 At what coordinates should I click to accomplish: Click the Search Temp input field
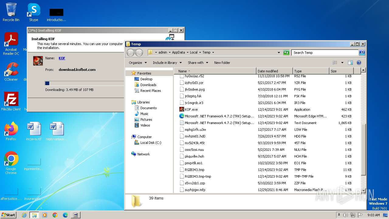tap(325, 53)
